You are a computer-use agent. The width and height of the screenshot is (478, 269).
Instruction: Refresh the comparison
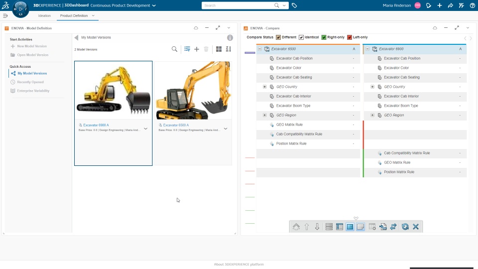click(x=405, y=227)
